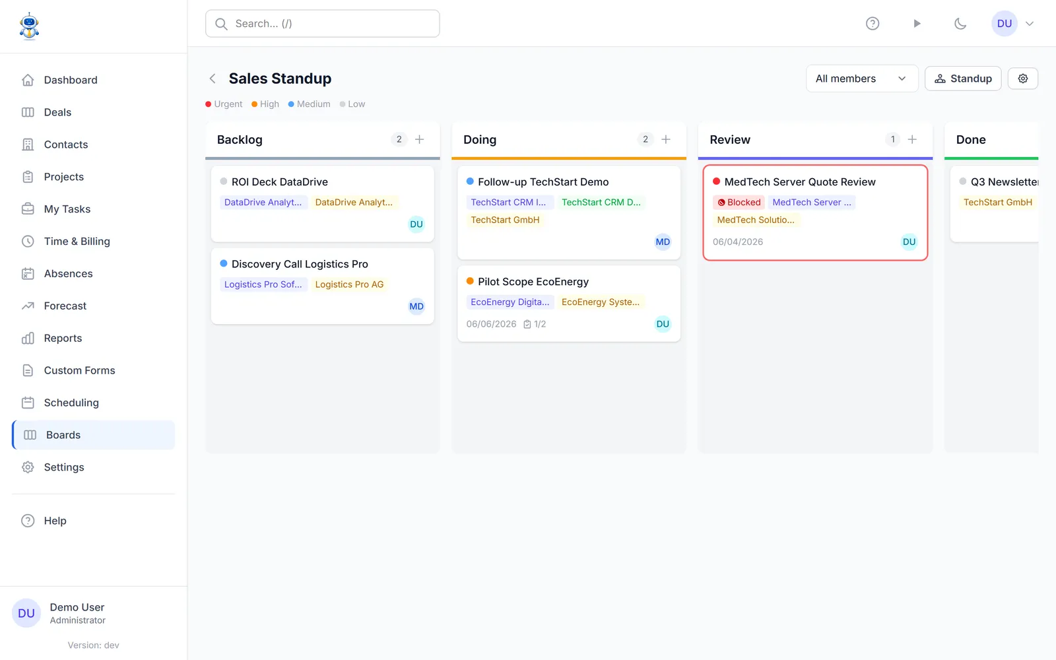Click the Backlog column count badge
1056x660 pixels.
(399, 139)
